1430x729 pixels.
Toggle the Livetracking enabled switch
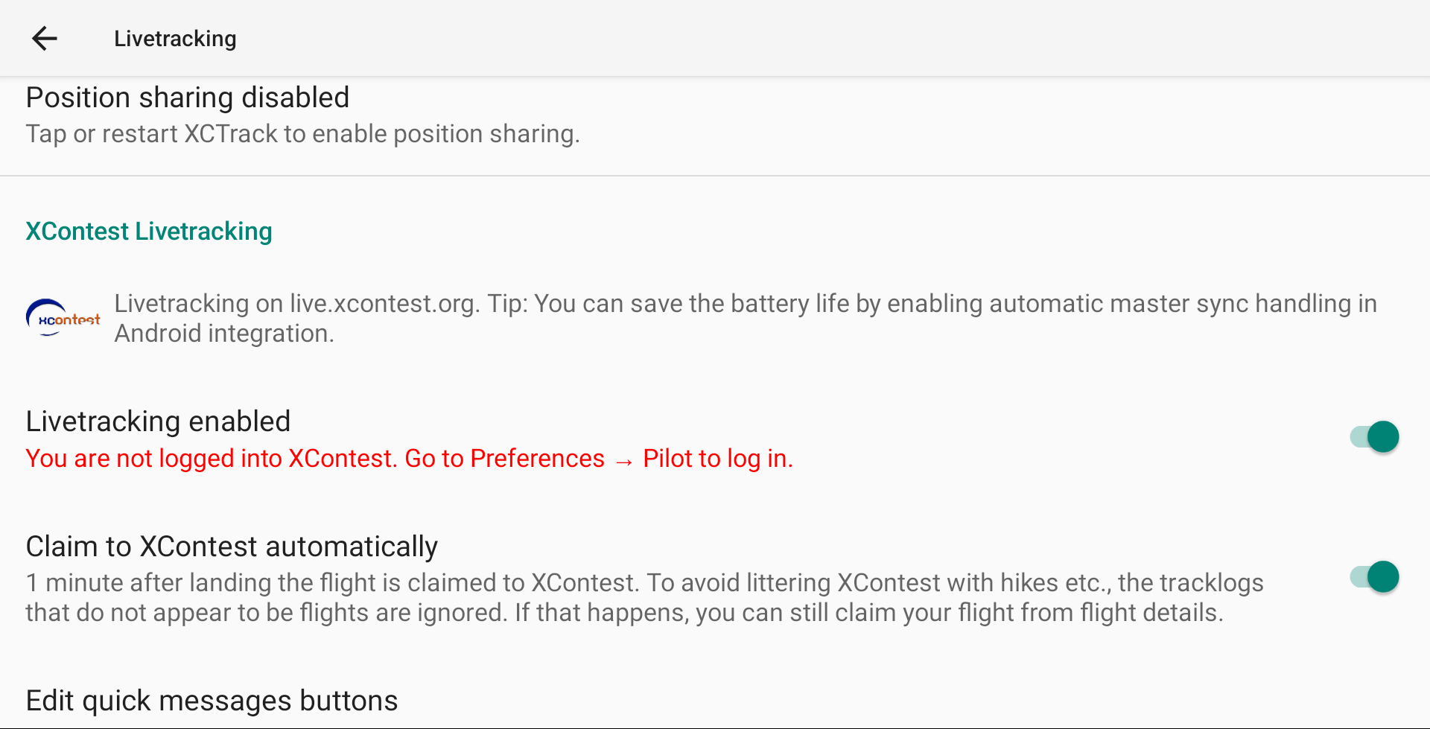[x=1374, y=436]
